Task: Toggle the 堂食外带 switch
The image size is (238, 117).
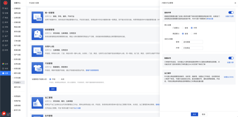Action: (231, 12)
